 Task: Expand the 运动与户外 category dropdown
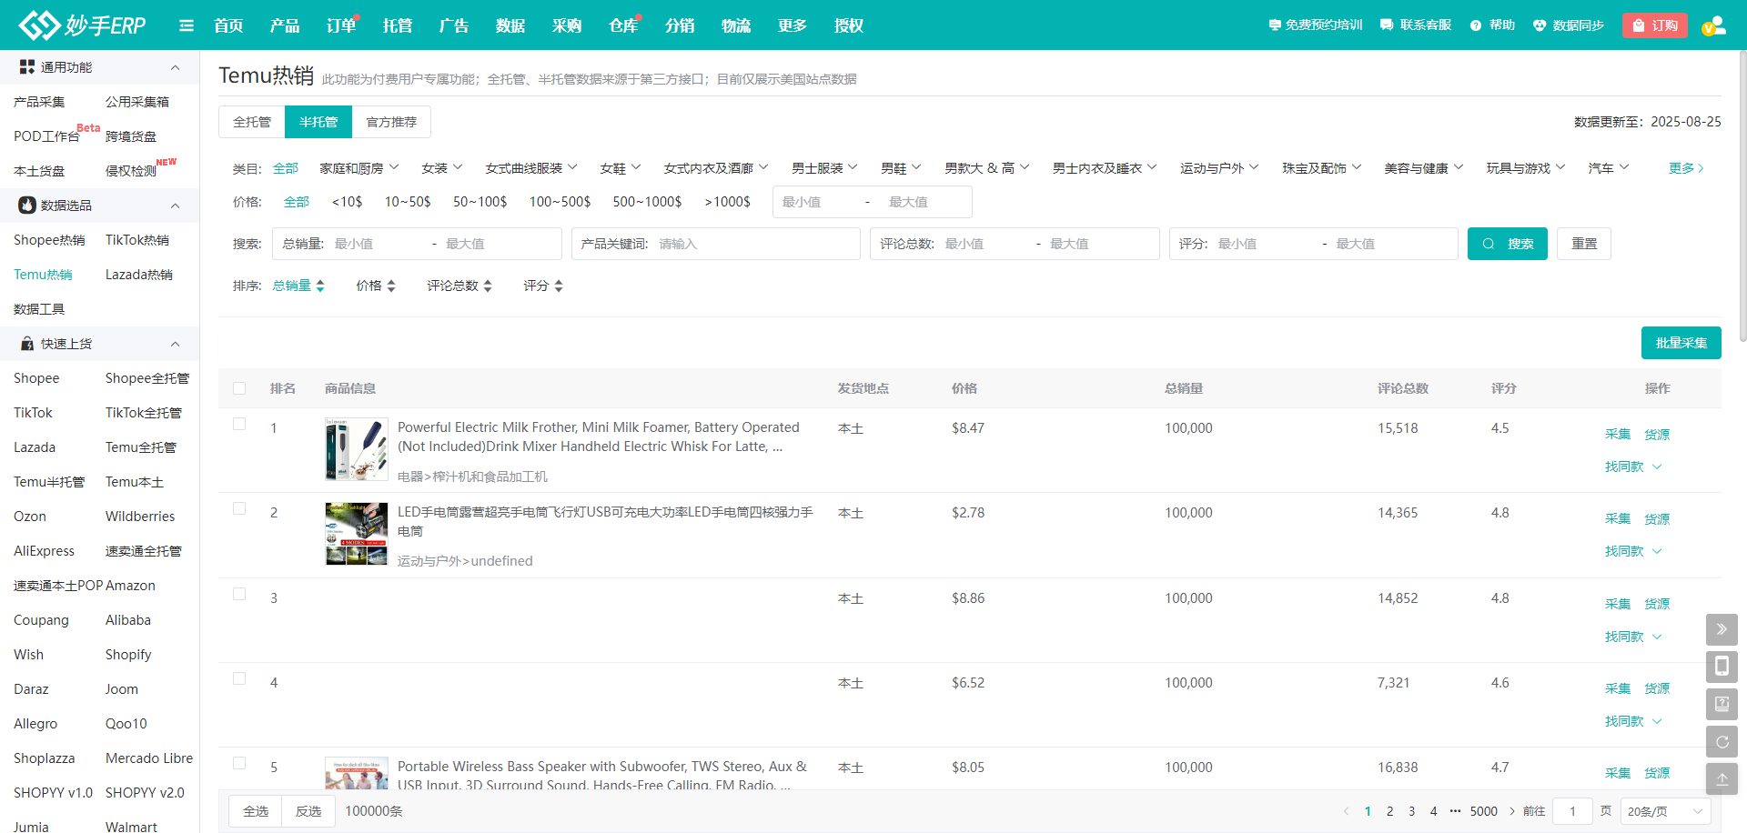1220,168
